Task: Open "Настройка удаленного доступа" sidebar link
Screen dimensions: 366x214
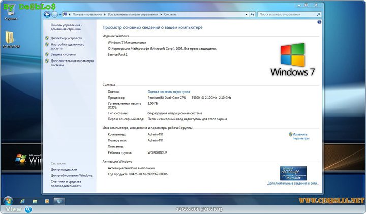Action: click(x=67, y=46)
